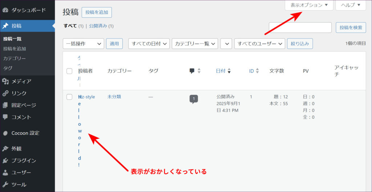Check the Hello world! post row checkbox
This screenshot has width=372, height=192.
[x=69, y=97]
